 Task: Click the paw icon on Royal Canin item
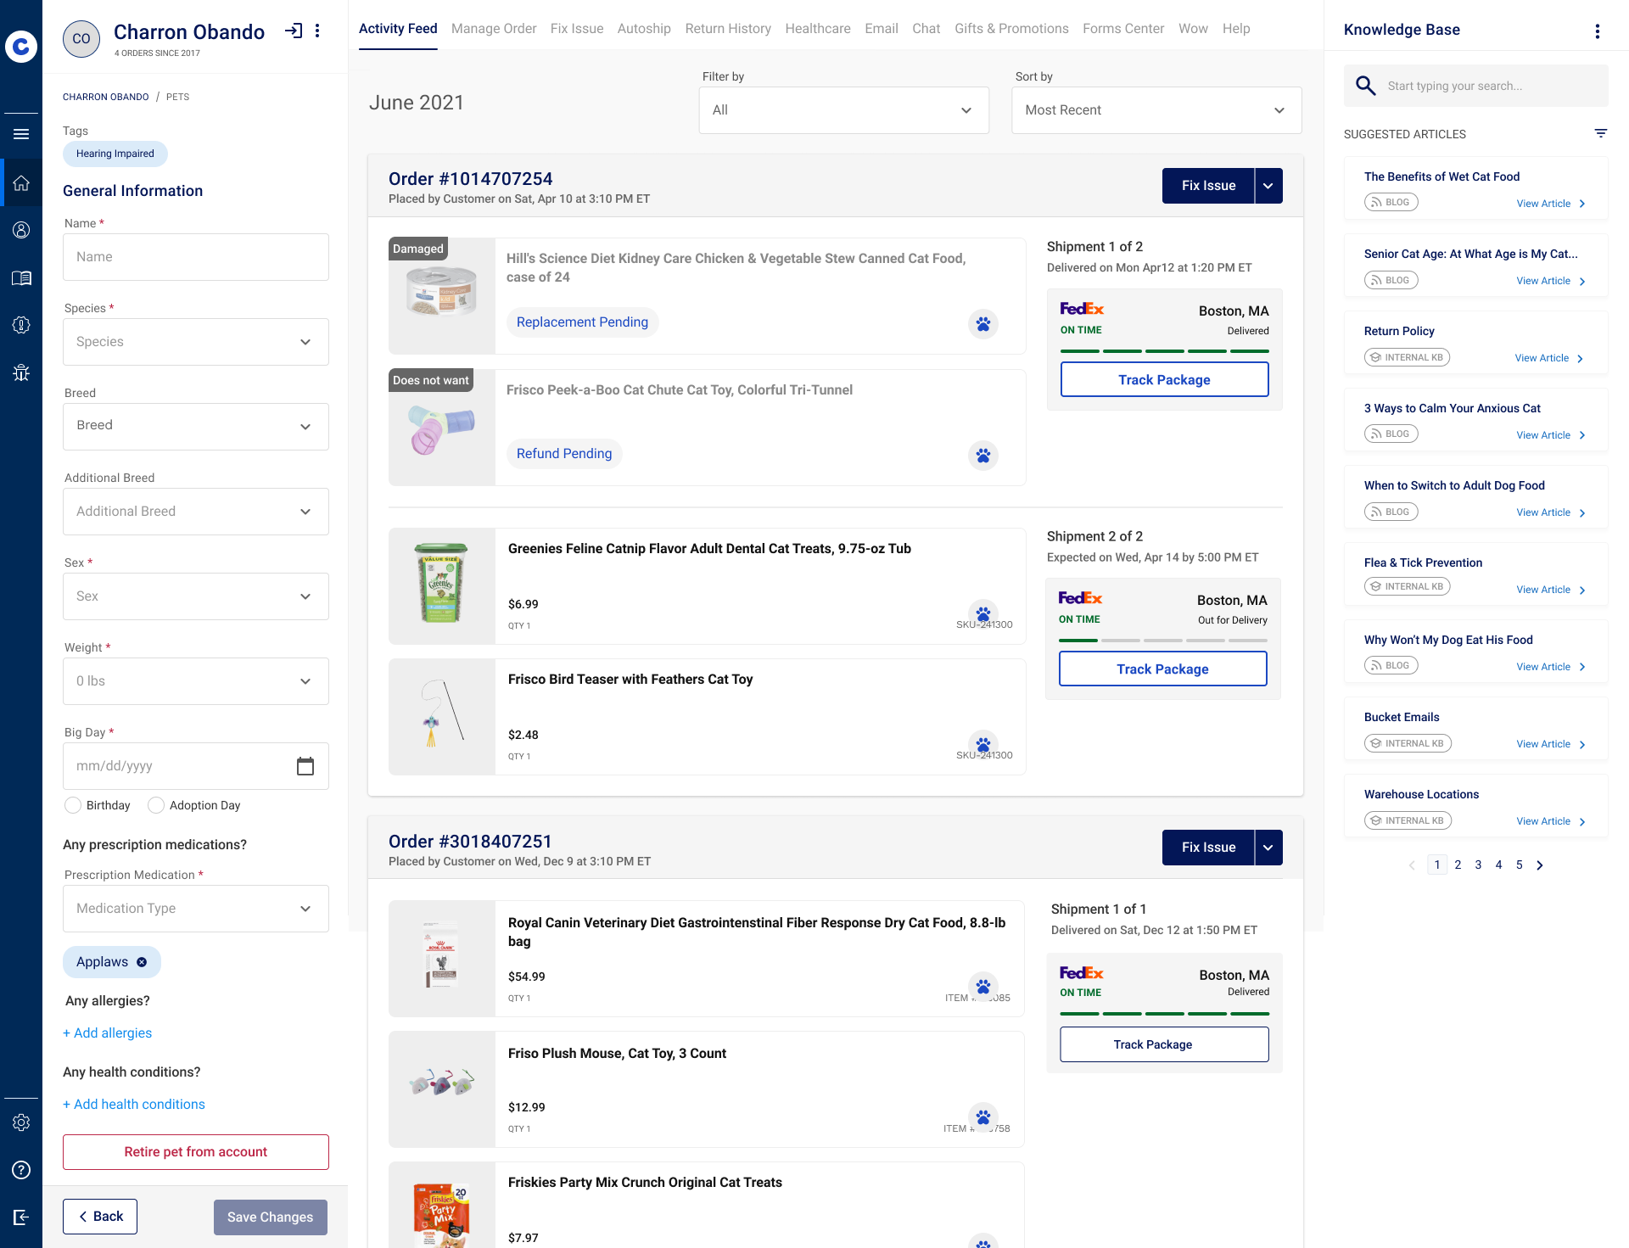coord(983,987)
